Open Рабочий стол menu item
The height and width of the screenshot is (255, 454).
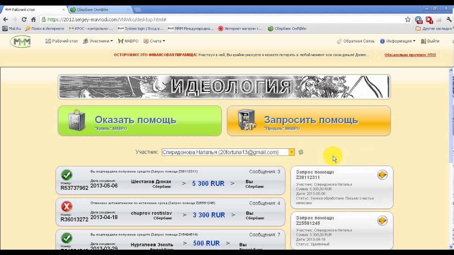(x=61, y=41)
